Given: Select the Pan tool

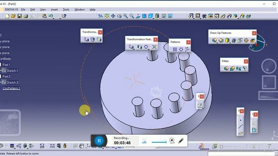Looking at the screenshot, I should click(113, 16).
